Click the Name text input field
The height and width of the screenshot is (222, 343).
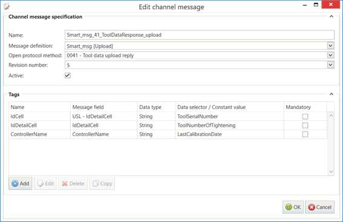pyautogui.click(x=200, y=35)
